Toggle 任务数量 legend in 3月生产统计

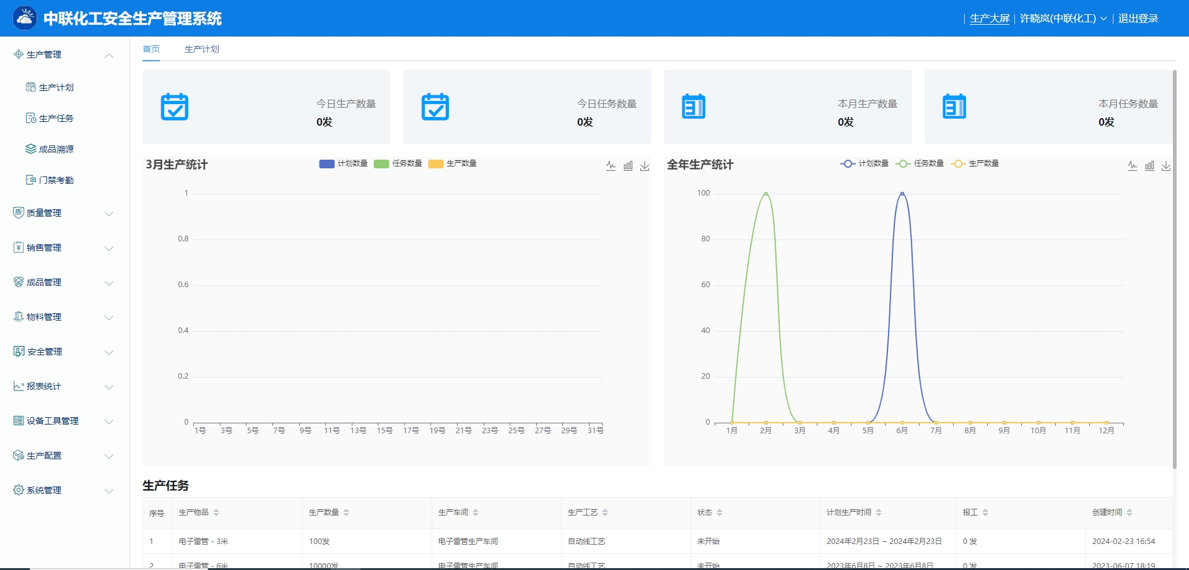click(x=398, y=163)
